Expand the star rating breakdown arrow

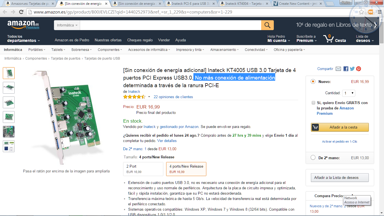point(149,97)
